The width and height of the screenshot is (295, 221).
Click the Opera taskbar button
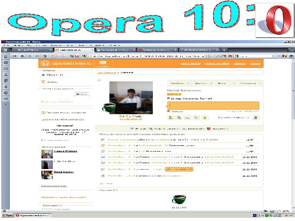(33, 215)
